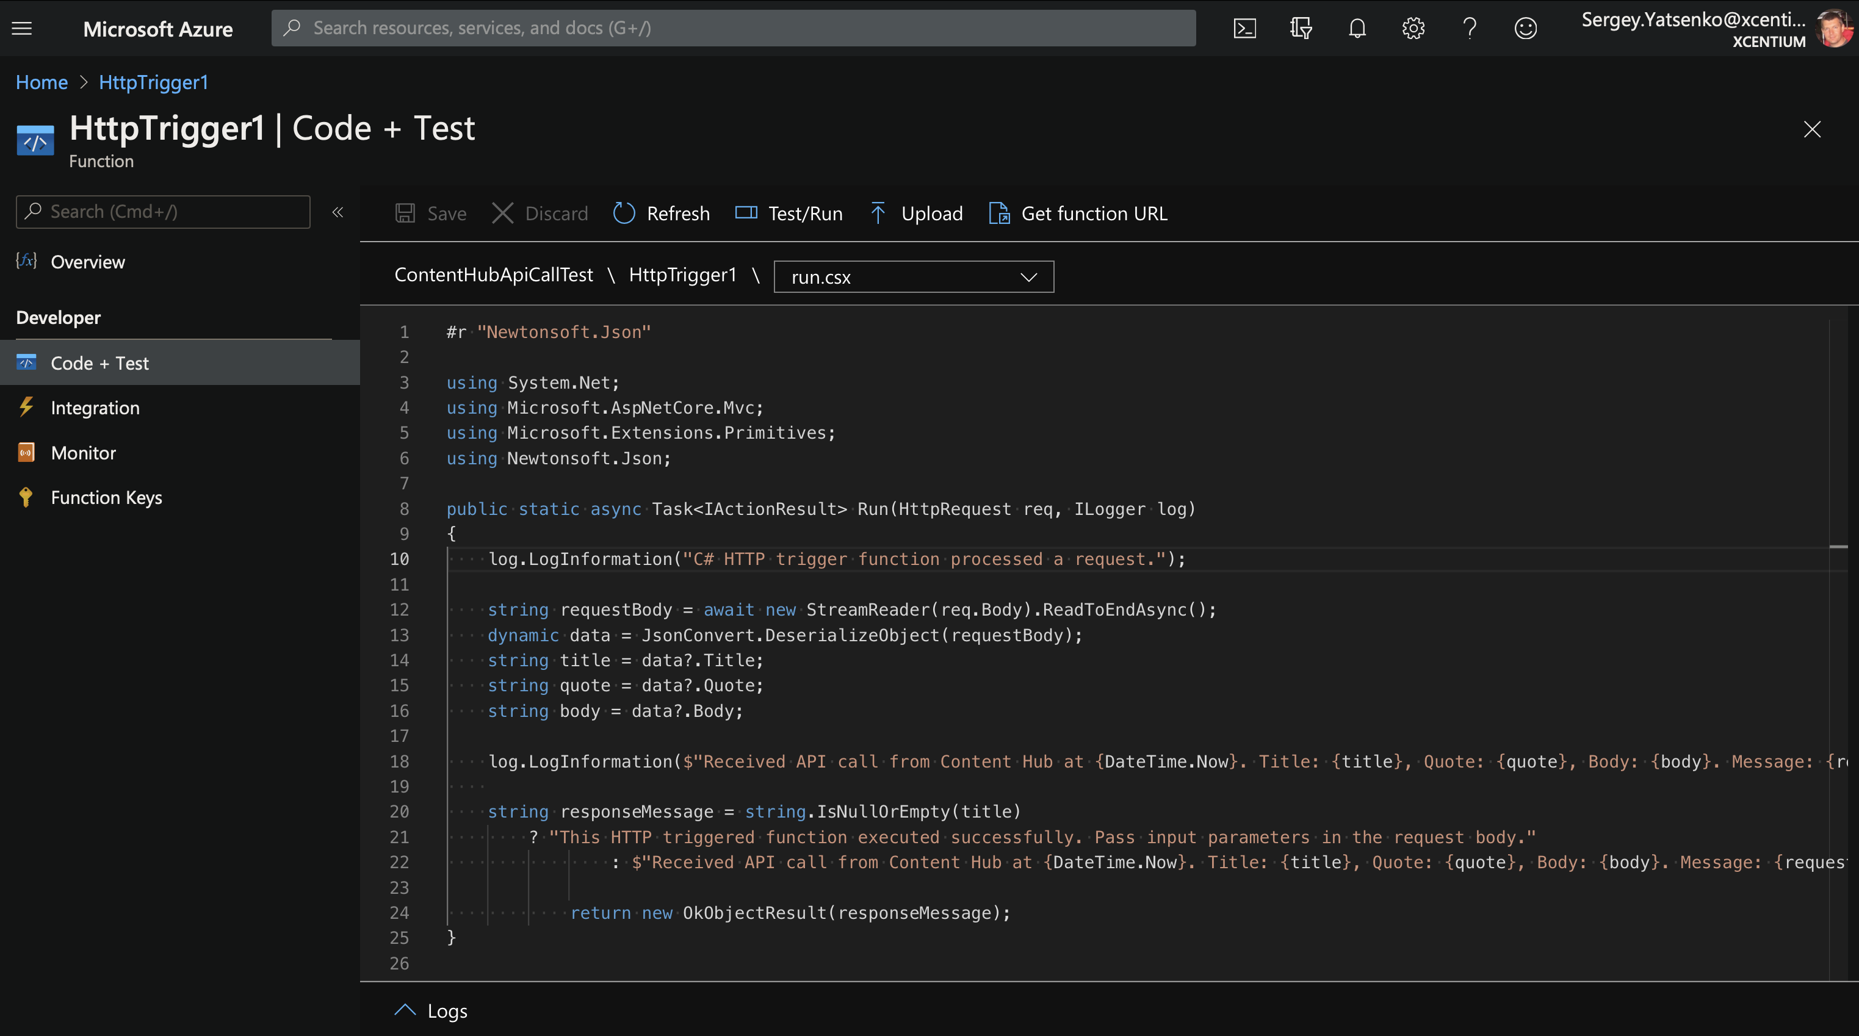Click the Upload arrow icon
The image size is (1859, 1036).
[x=878, y=213]
